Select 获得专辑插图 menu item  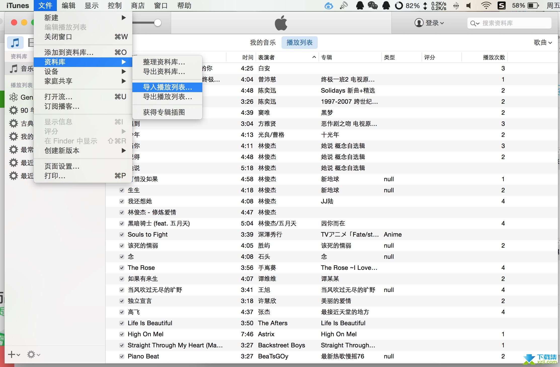167,112
